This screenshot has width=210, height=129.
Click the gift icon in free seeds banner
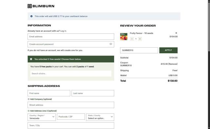pyautogui.click(x=31, y=59)
